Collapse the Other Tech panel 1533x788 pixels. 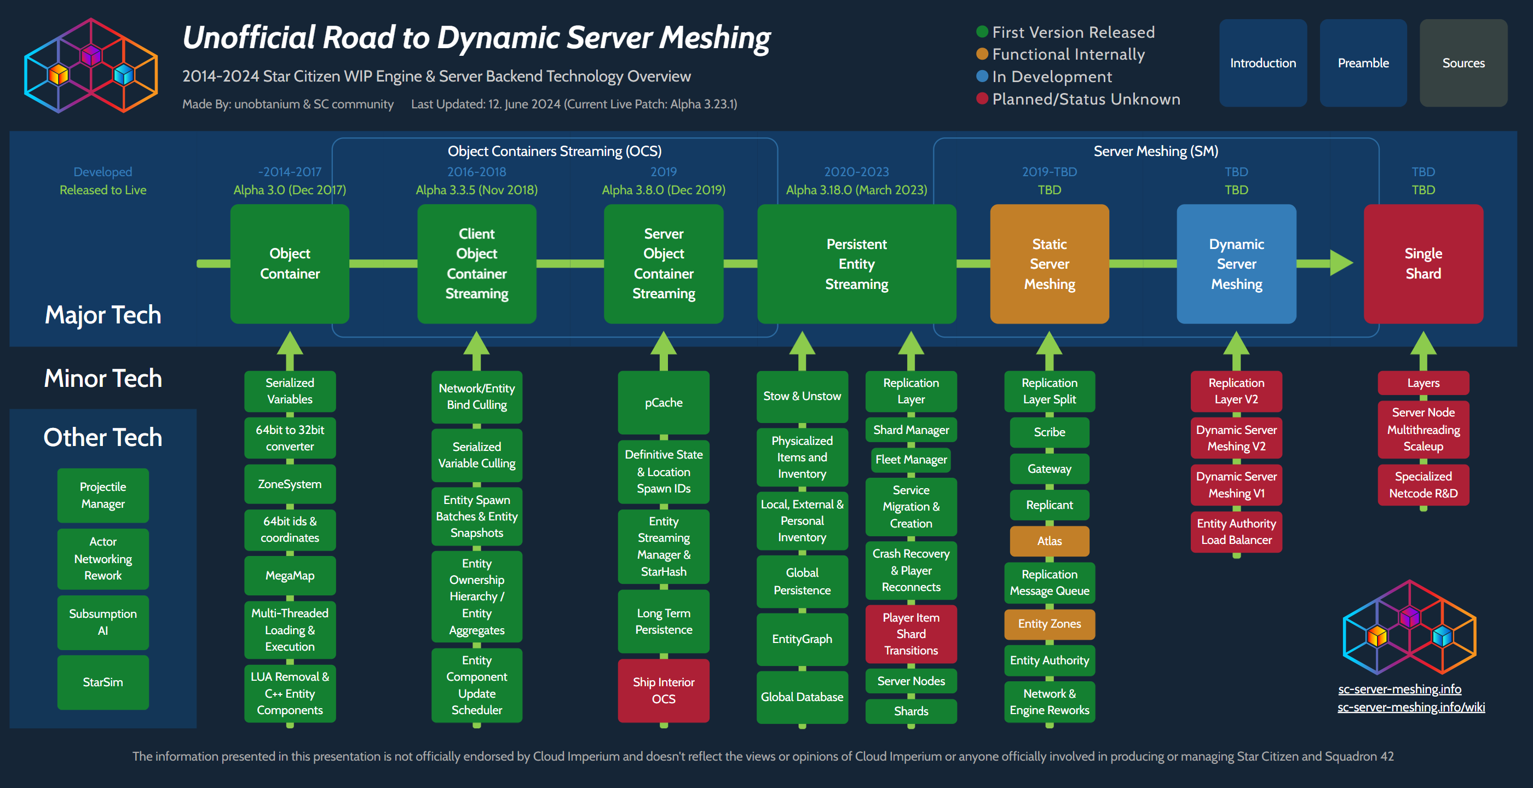point(102,437)
